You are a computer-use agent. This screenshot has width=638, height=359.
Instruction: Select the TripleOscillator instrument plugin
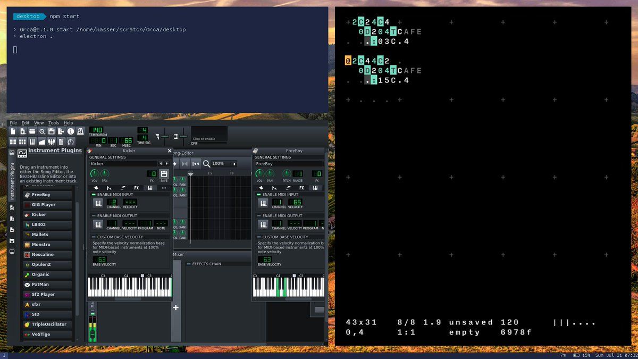click(48, 324)
